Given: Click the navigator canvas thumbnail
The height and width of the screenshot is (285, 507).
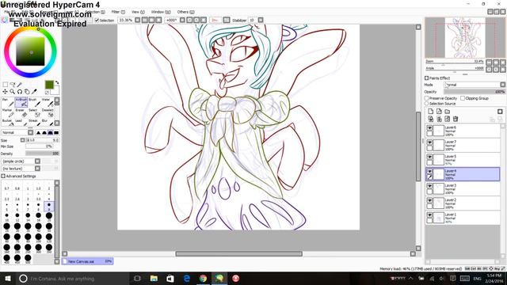Looking at the screenshot, I should 465,37.
